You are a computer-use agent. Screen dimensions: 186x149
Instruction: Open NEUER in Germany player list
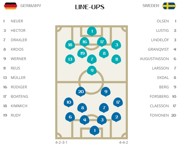pyautogui.click(x=17, y=21)
